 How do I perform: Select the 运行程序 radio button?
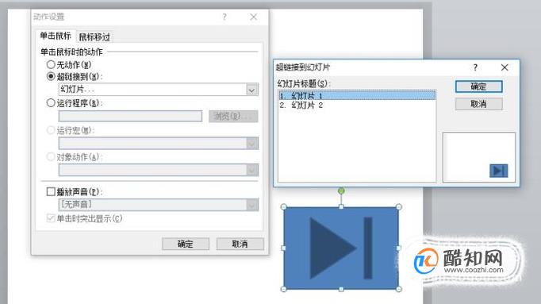pyautogui.click(x=51, y=103)
